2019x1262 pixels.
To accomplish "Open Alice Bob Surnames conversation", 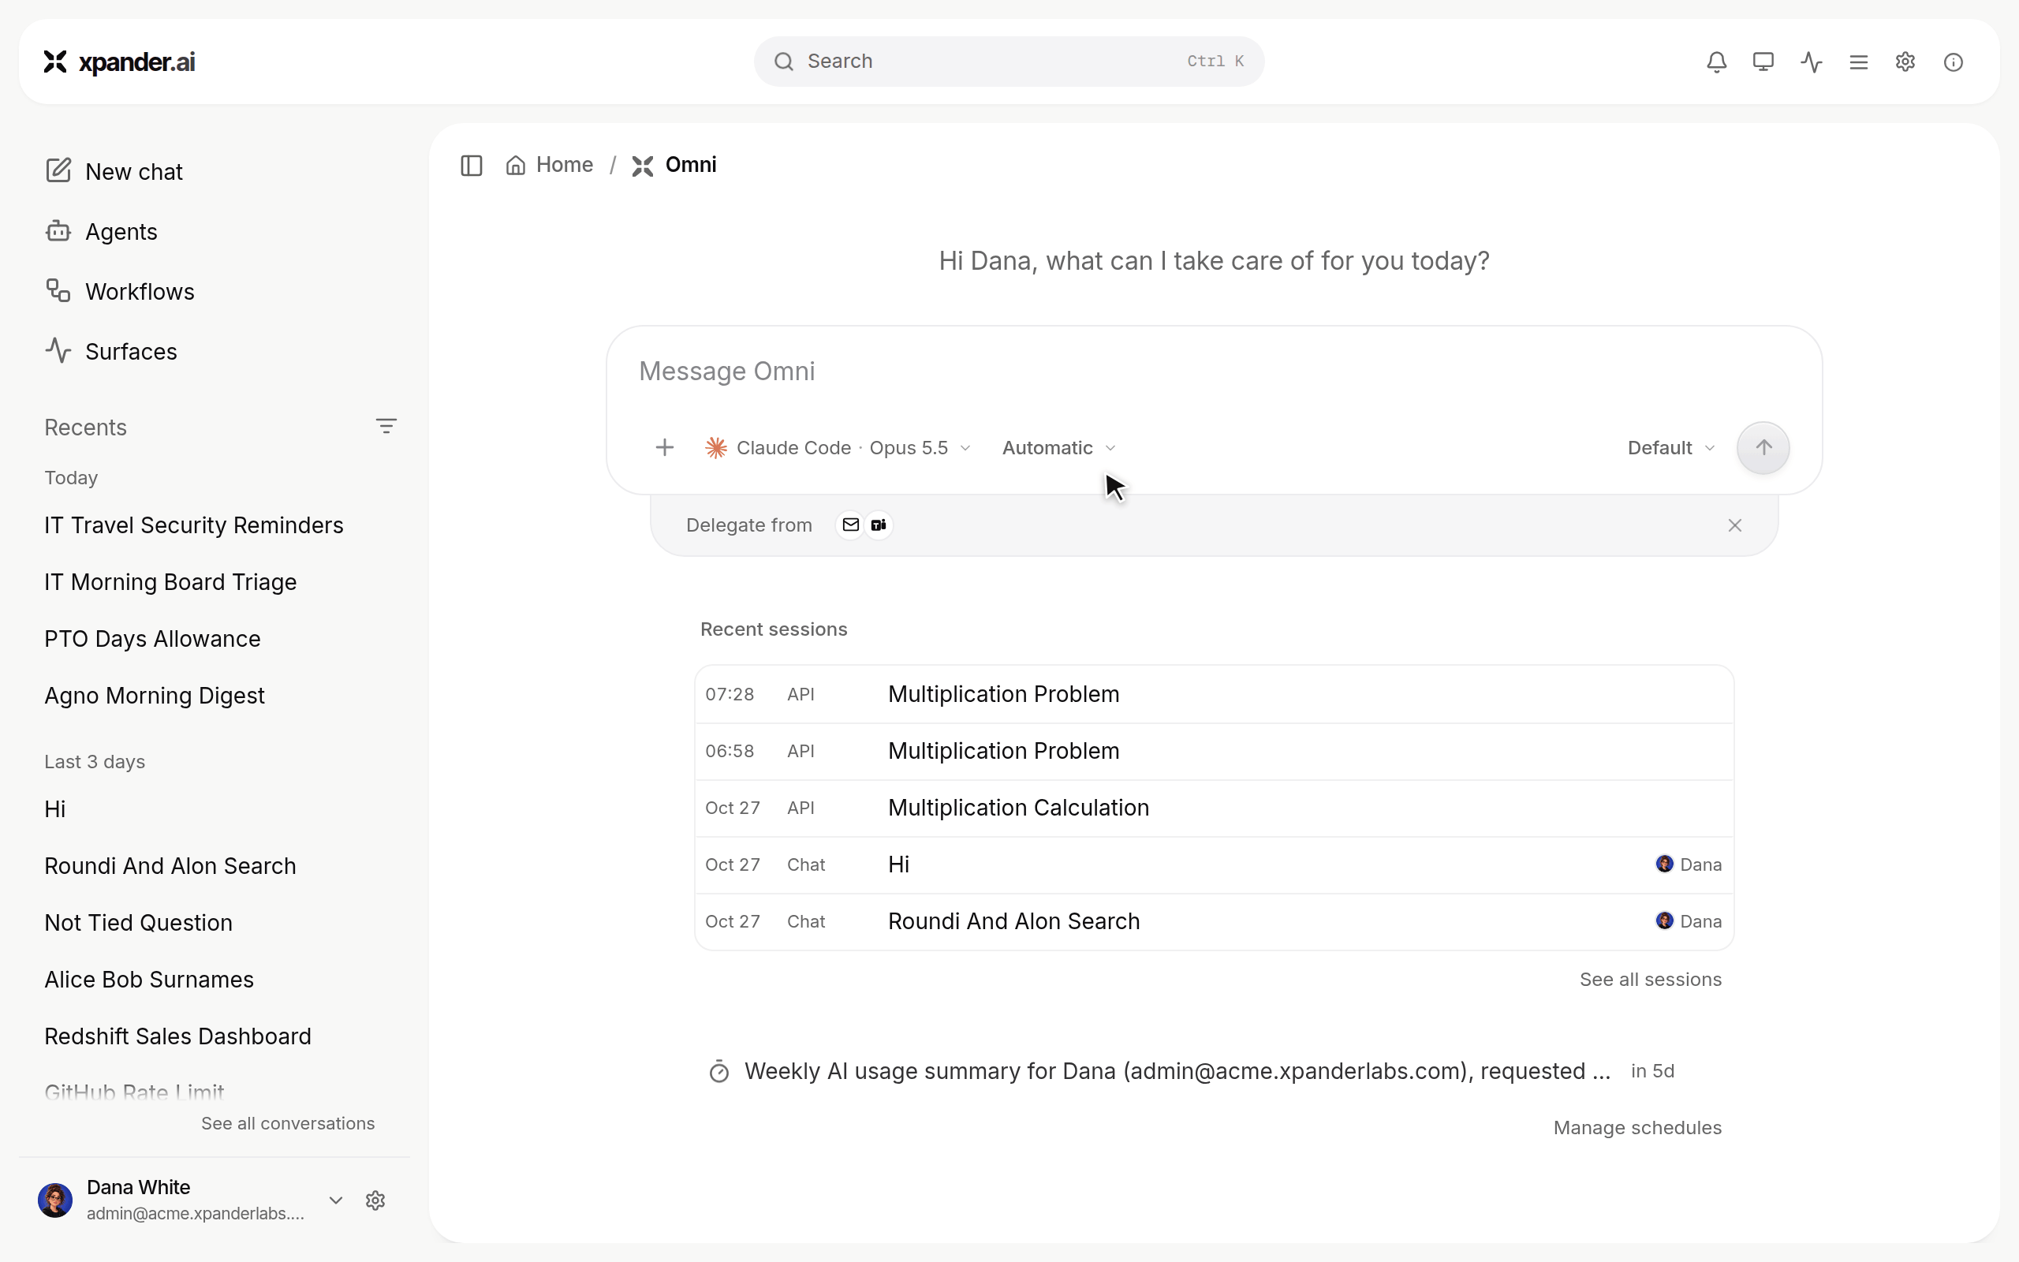I will [148, 979].
